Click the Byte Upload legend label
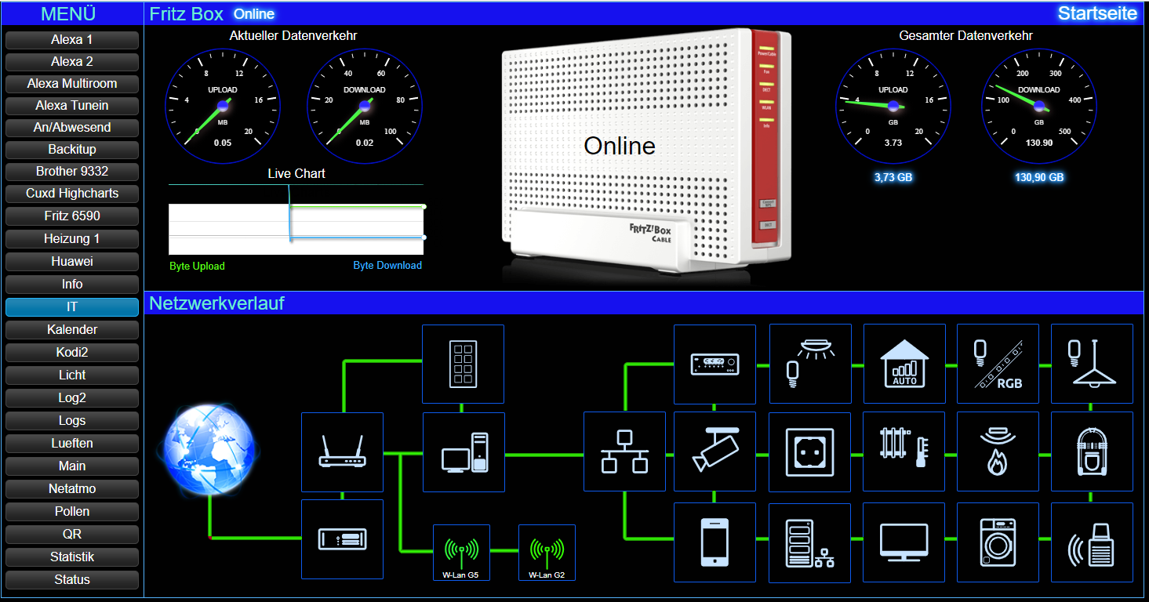1149x602 pixels. tap(197, 267)
